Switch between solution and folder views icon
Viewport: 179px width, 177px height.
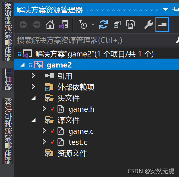(64, 25)
